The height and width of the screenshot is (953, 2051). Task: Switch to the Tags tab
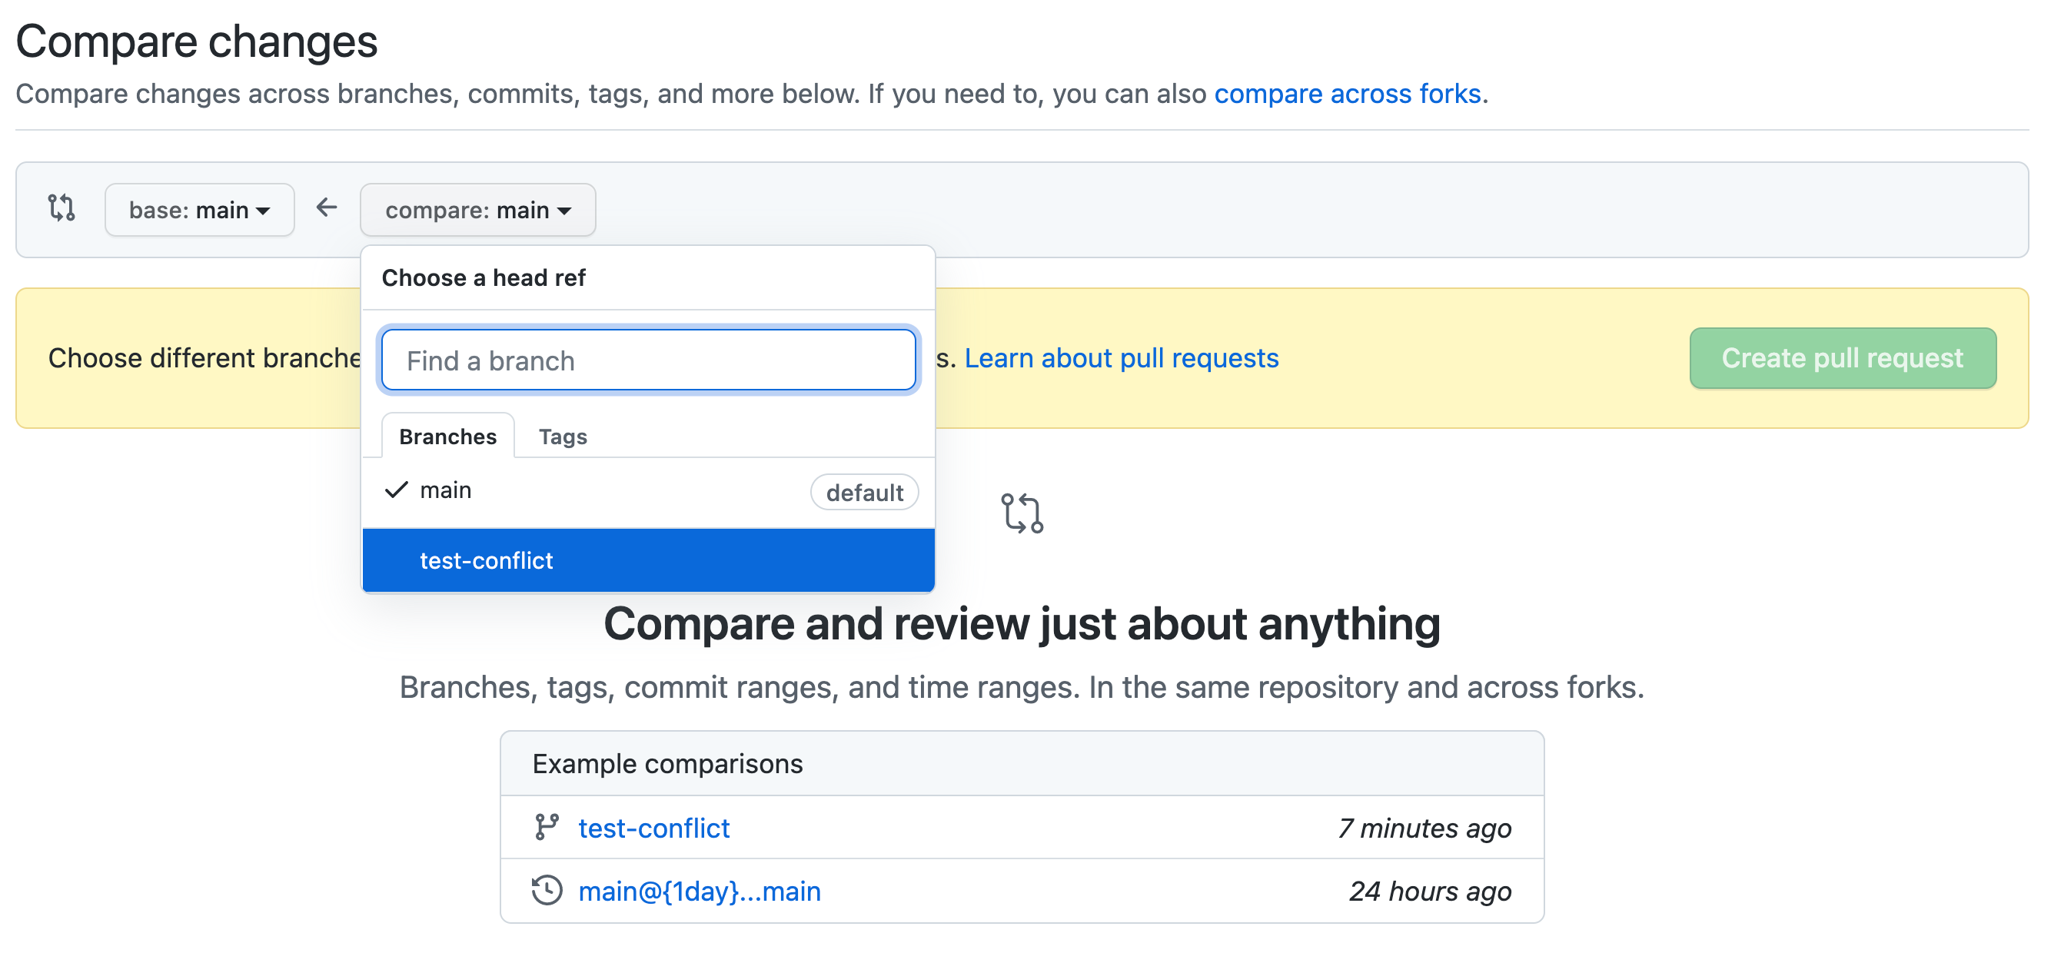pyautogui.click(x=563, y=437)
